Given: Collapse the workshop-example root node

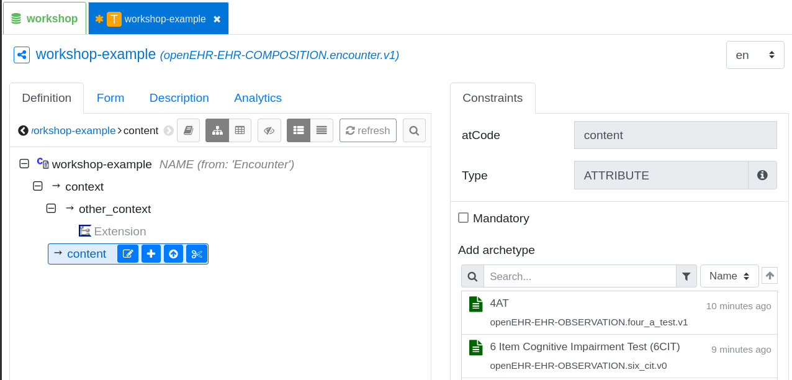Looking at the screenshot, I should 24,164.
